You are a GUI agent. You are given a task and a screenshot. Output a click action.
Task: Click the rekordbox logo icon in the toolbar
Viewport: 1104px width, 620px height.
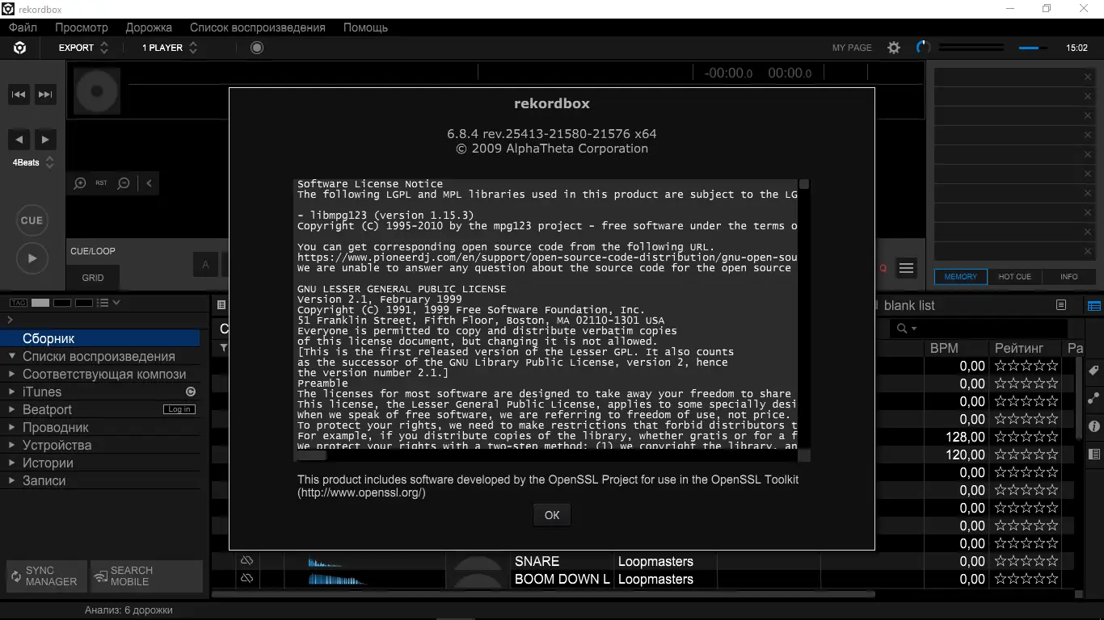[20, 48]
